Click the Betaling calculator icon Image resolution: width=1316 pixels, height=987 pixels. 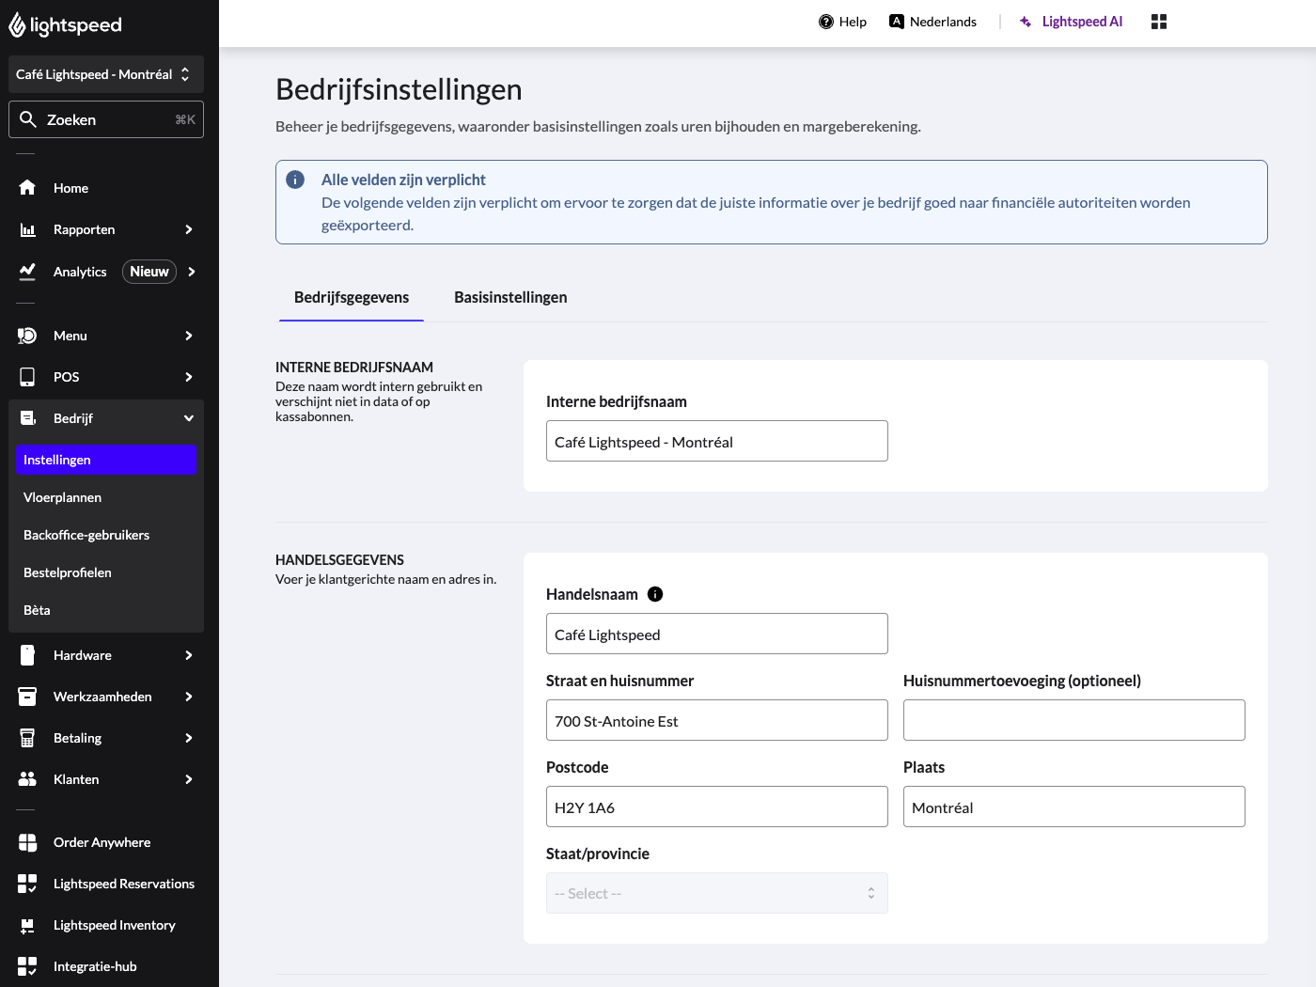pyautogui.click(x=27, y=738)
